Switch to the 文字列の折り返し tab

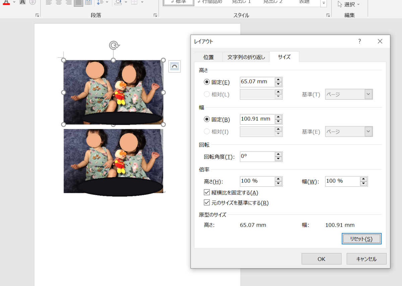tap(246, 57)
